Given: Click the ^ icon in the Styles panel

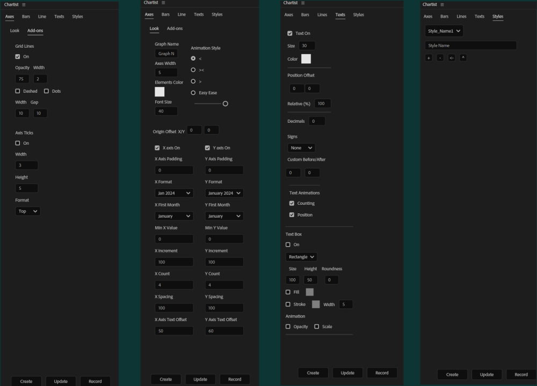Looking at the screenshot, I should tap(462, 57).
